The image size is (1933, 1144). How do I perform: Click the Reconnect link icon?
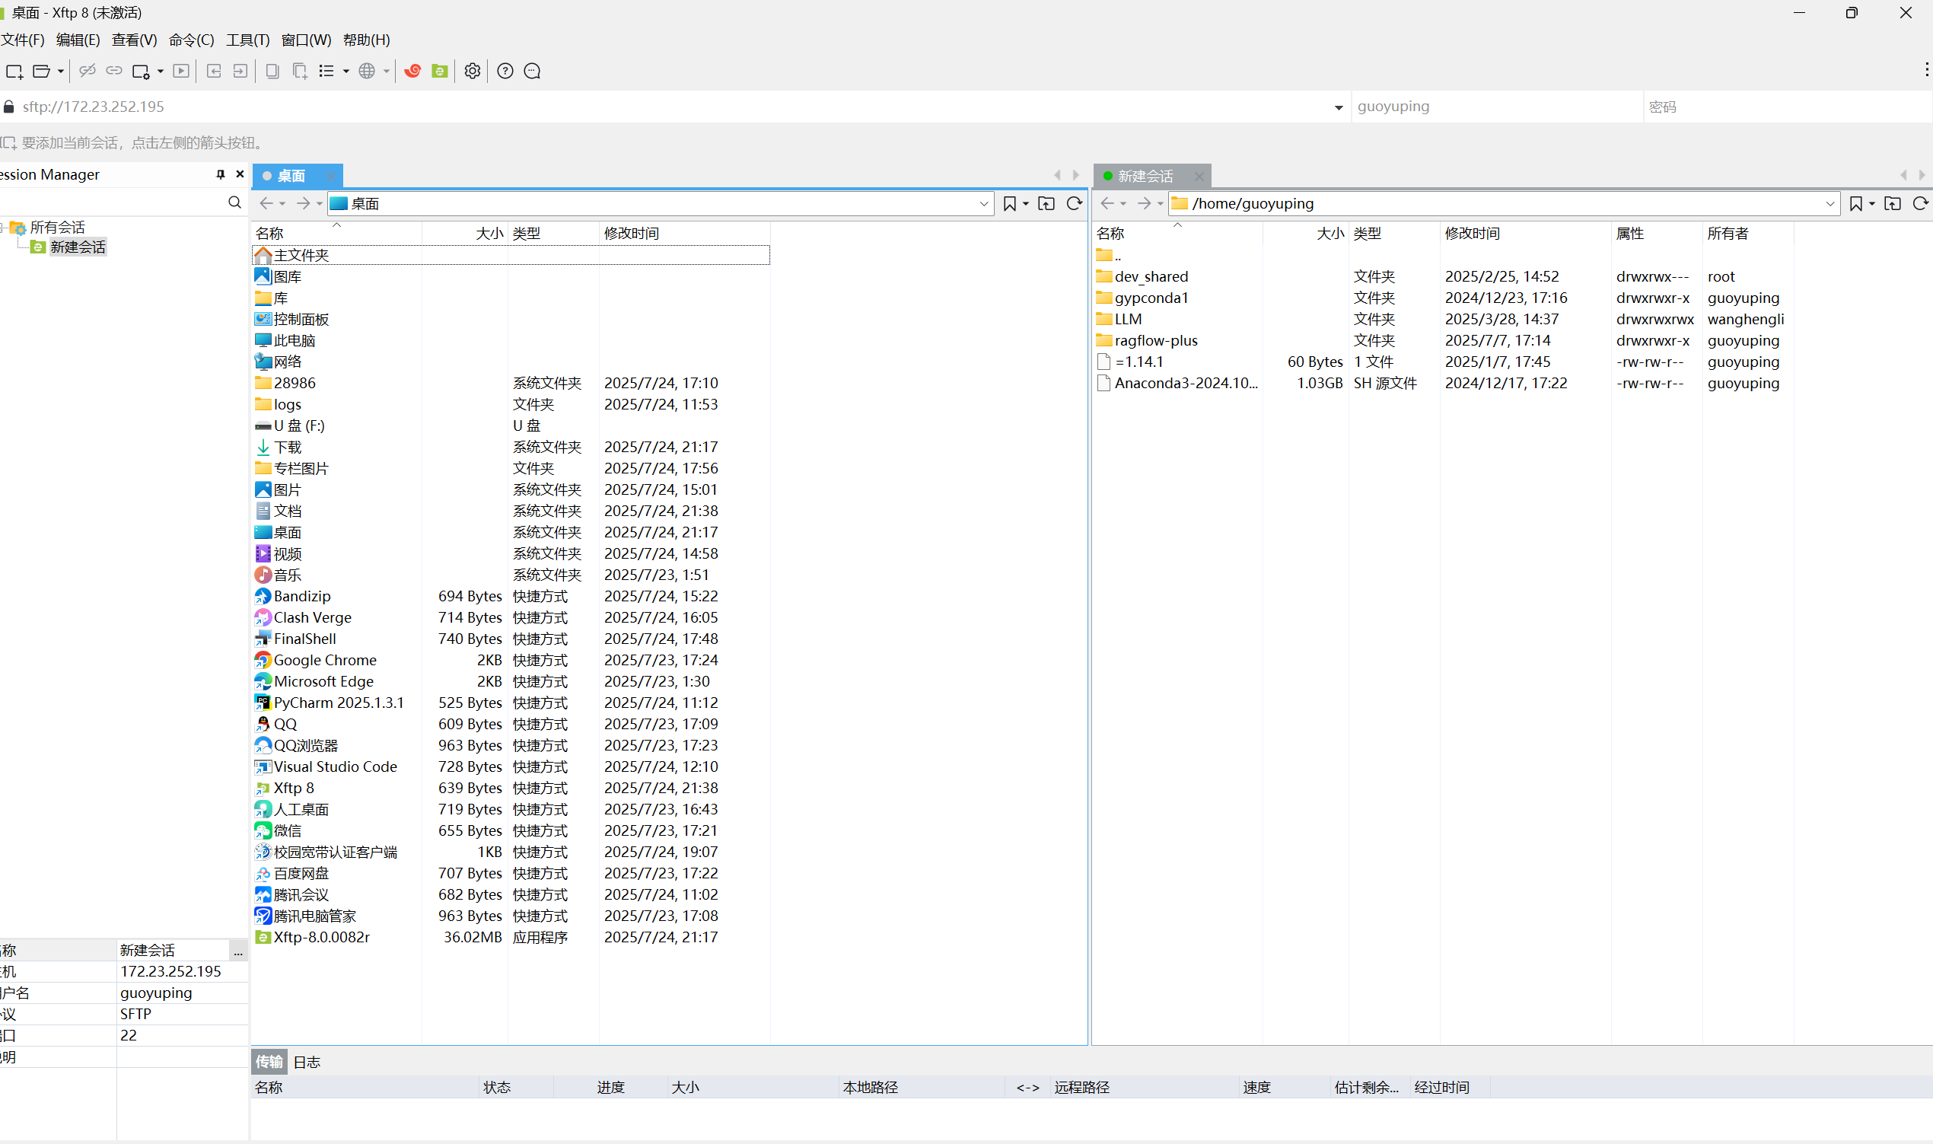(x=114, y=71)
